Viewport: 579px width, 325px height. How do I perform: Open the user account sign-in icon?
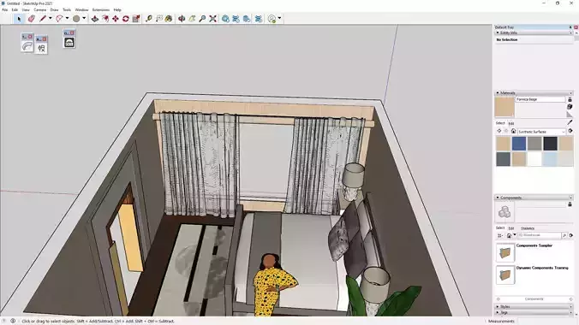272,19
